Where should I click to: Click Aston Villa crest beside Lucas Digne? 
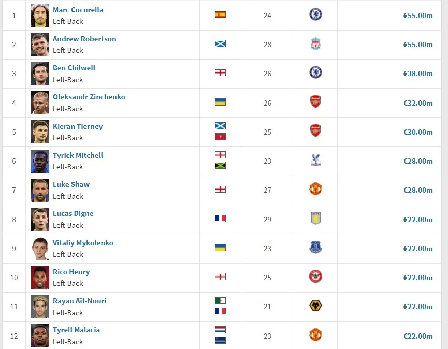click(x=315, y=219)
